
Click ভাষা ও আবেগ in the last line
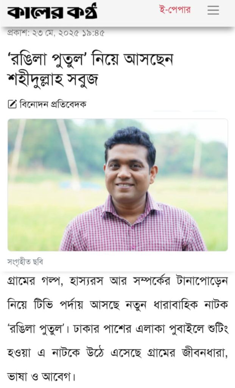(40, 377)
